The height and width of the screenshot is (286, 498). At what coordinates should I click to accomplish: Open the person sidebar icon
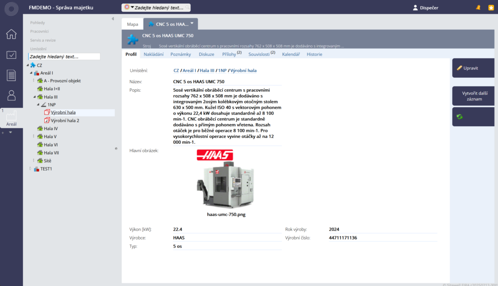point(11,96)
